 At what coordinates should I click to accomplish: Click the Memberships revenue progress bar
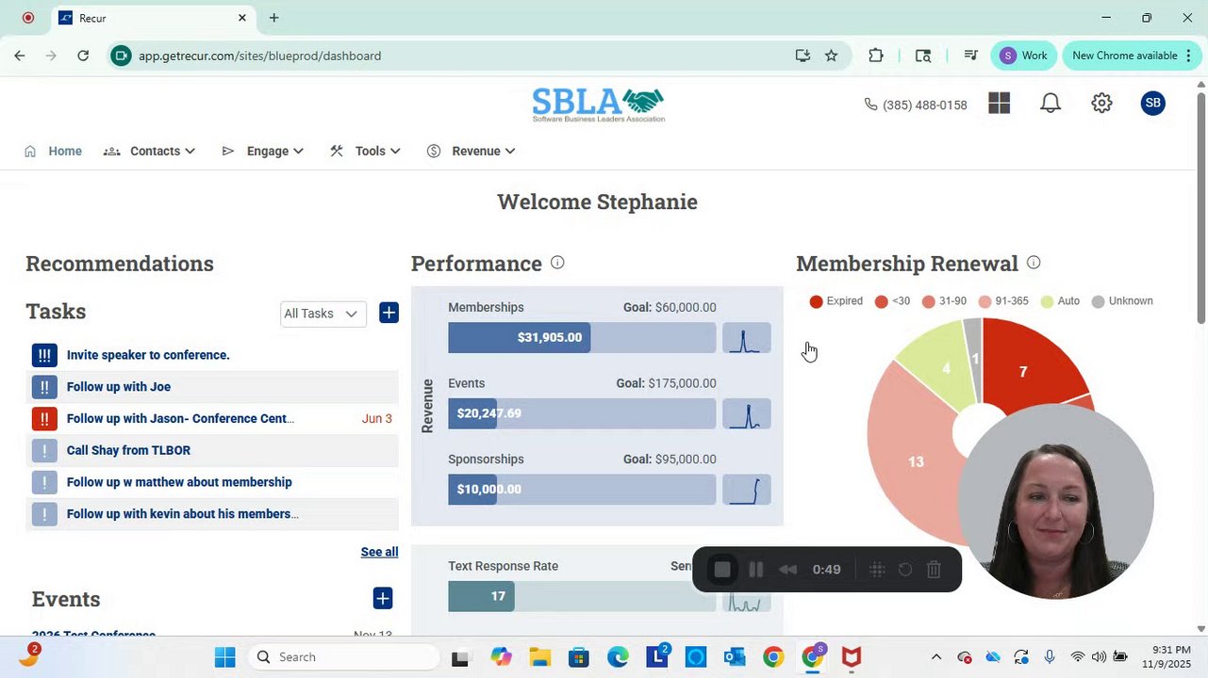[582, 337]
